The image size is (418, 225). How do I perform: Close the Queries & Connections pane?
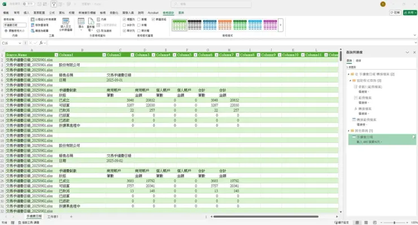coord(415,53)
